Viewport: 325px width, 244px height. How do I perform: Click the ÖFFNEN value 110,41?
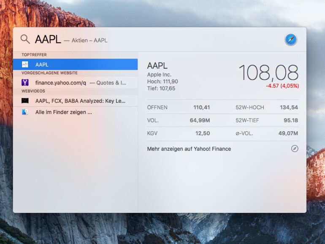pyautogui.click(x=201, y=107)
